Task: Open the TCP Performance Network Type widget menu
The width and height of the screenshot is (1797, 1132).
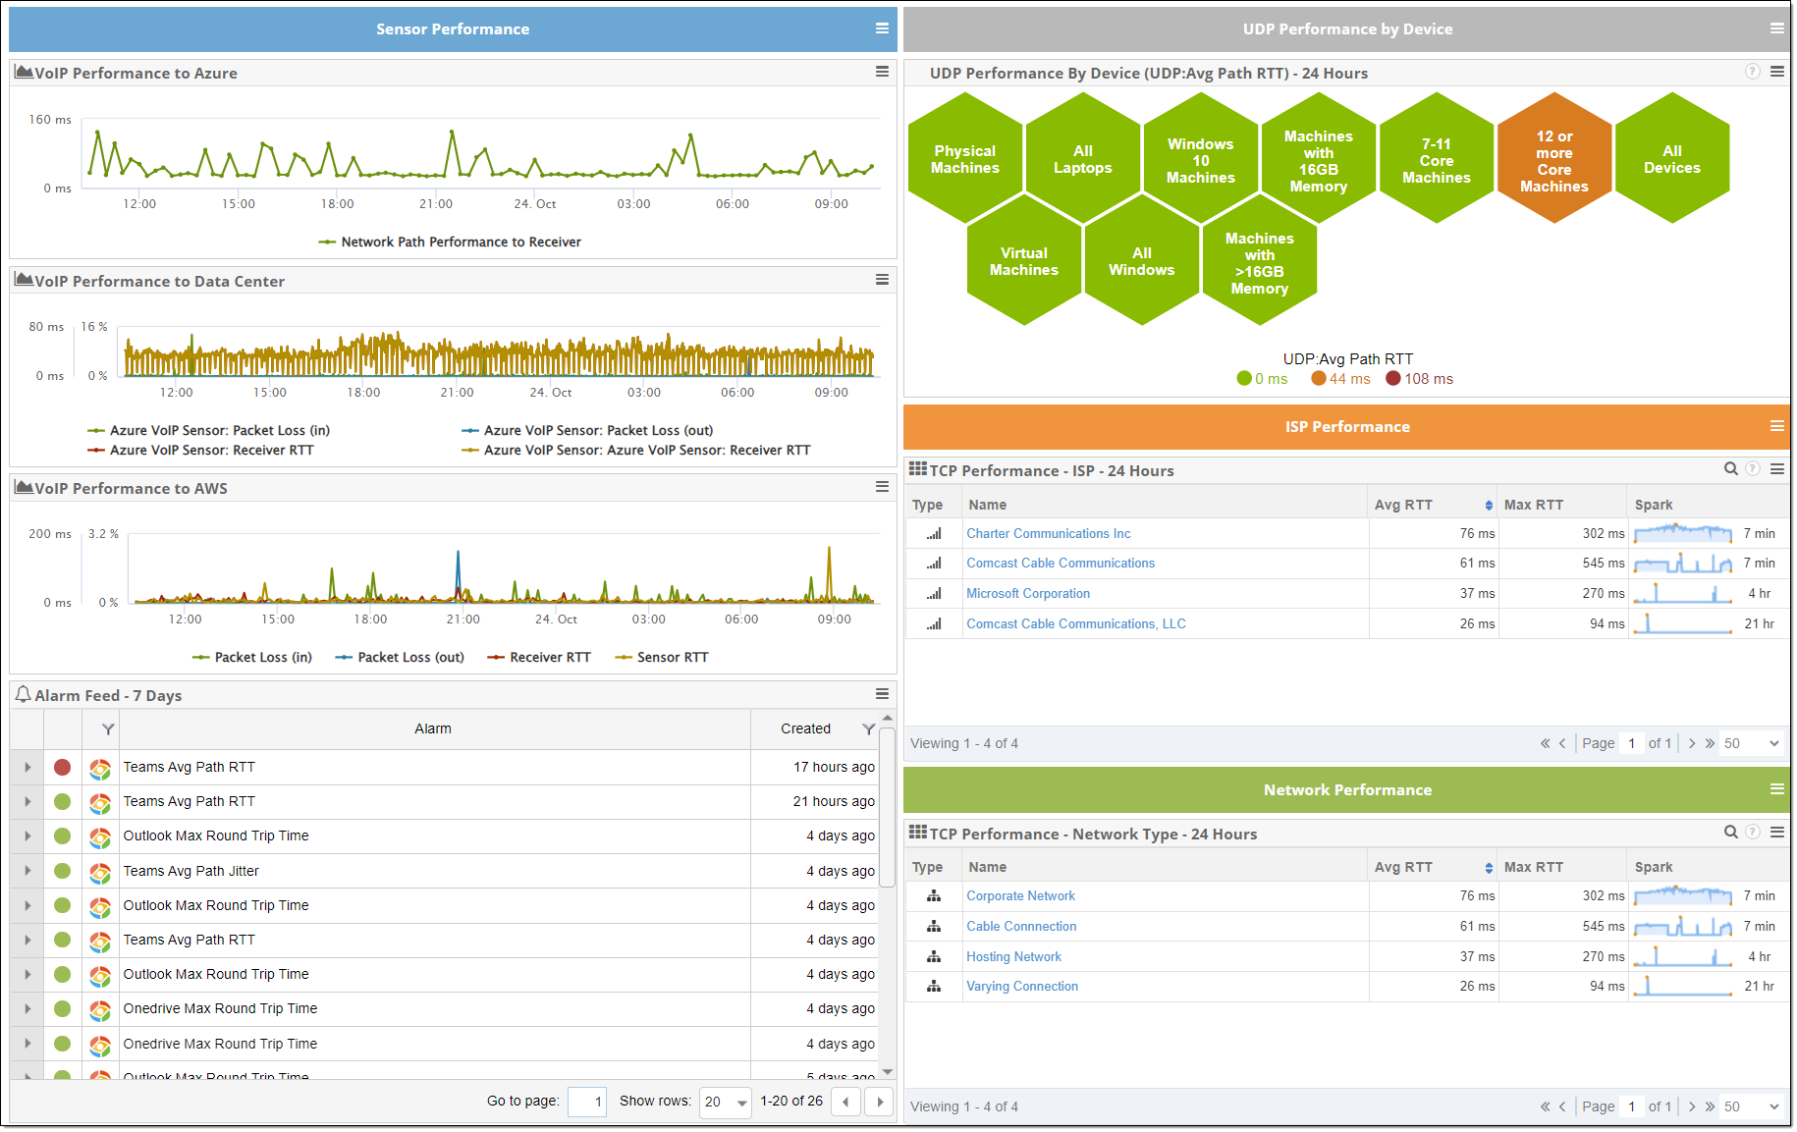Action: 1777,833
